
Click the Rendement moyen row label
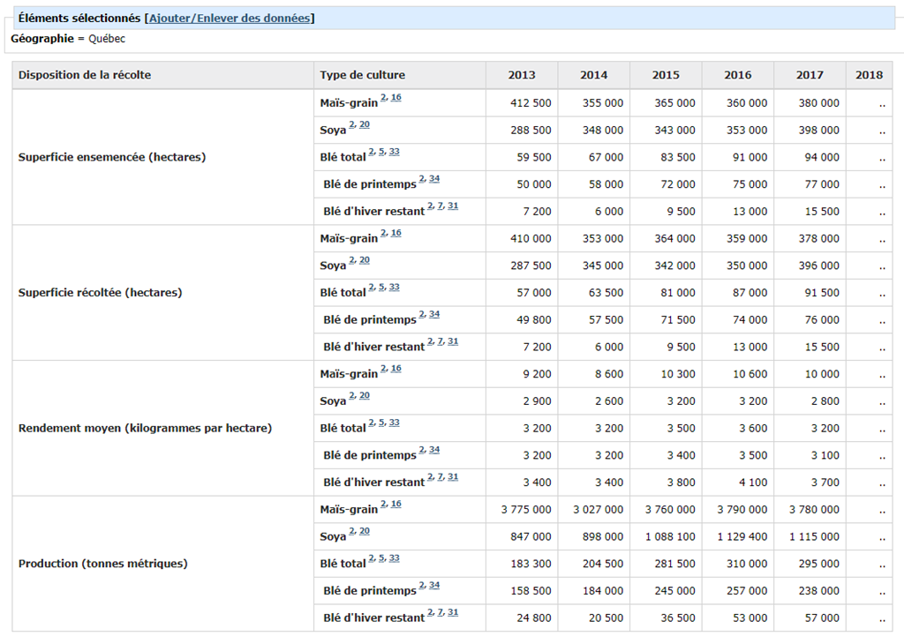tap(145, 429)
